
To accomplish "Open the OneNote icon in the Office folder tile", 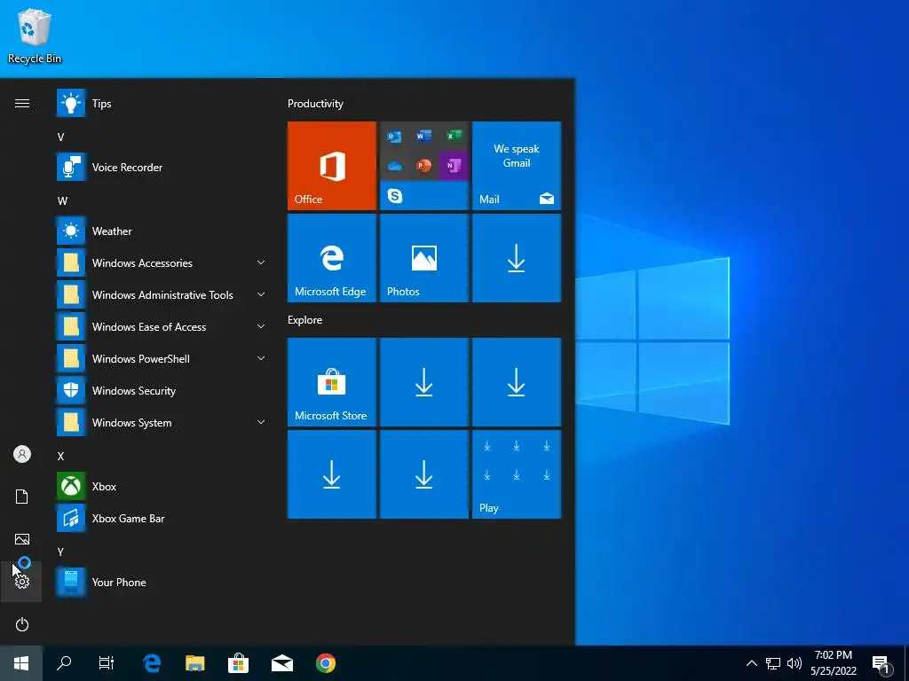I will click(x=454, y=166).
